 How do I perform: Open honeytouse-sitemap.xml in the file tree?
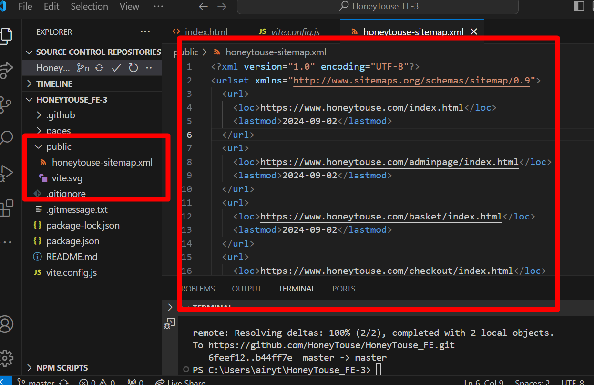click(102, 162)
